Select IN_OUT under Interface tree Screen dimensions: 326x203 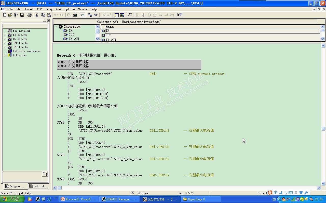pyautogui.click(x=74, y=39)
